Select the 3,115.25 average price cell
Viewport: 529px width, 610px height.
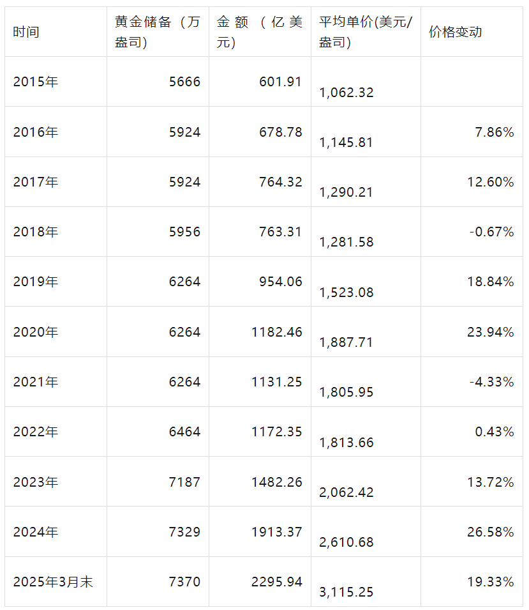(366, 582)
